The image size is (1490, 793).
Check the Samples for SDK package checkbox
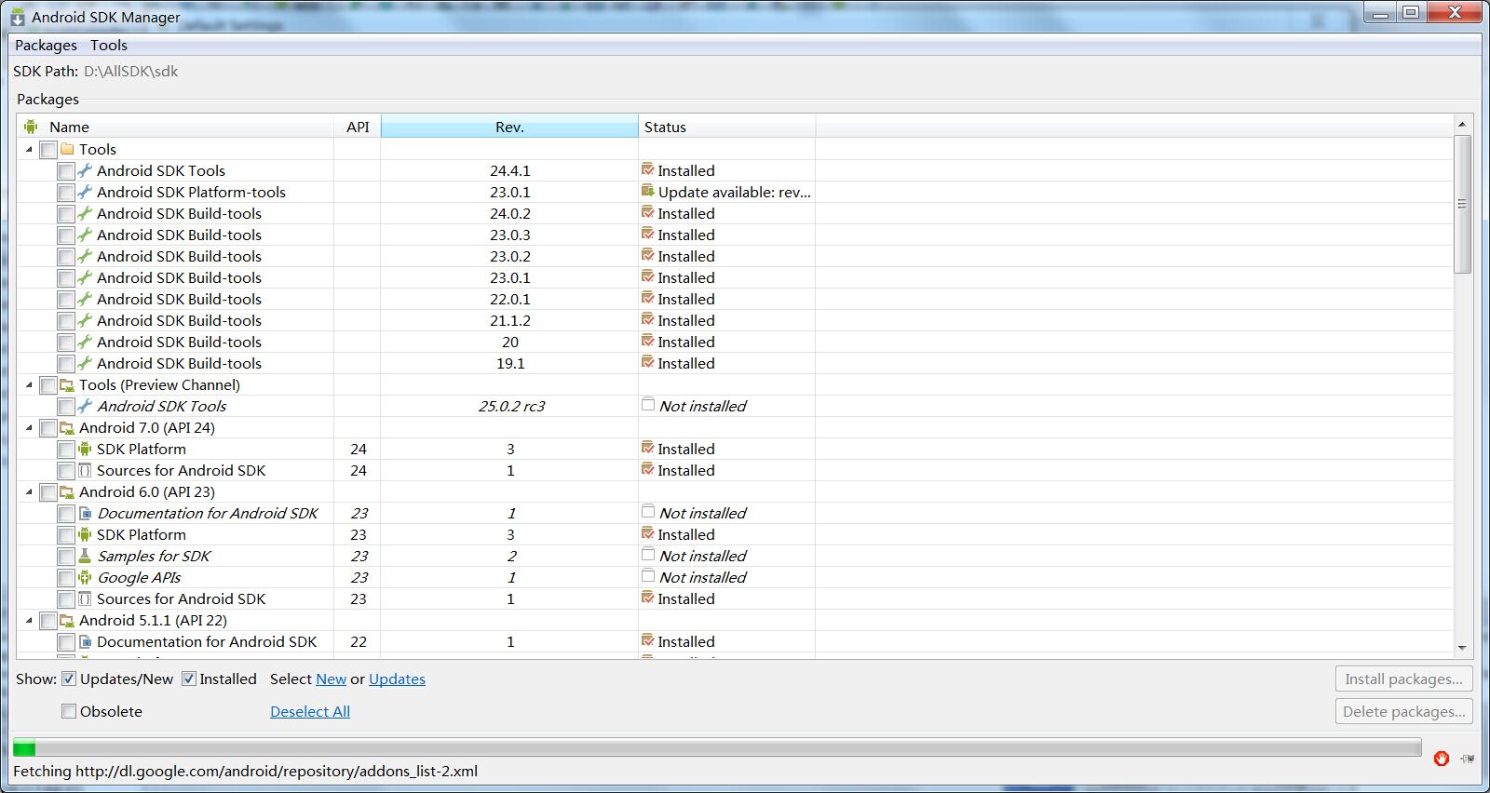coord(65,557)
